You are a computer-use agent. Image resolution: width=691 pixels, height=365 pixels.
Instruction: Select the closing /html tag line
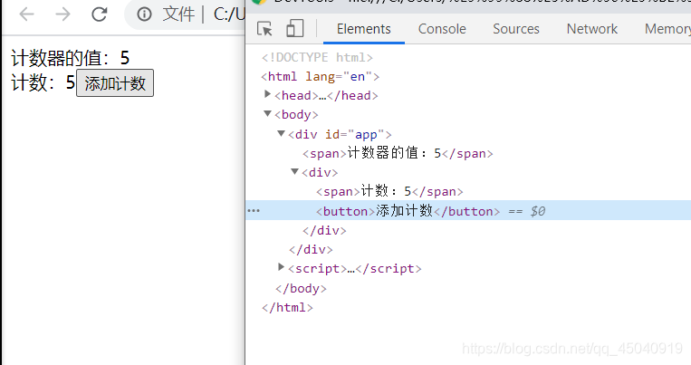click(287, 307)
